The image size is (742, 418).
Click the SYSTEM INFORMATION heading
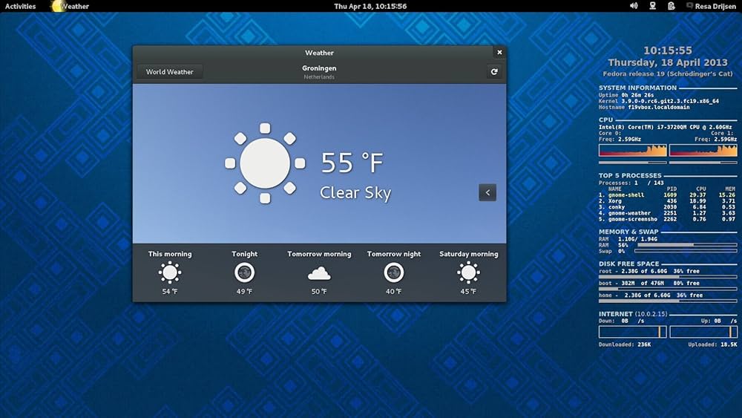pyautogui.click(x=637, y=88)
